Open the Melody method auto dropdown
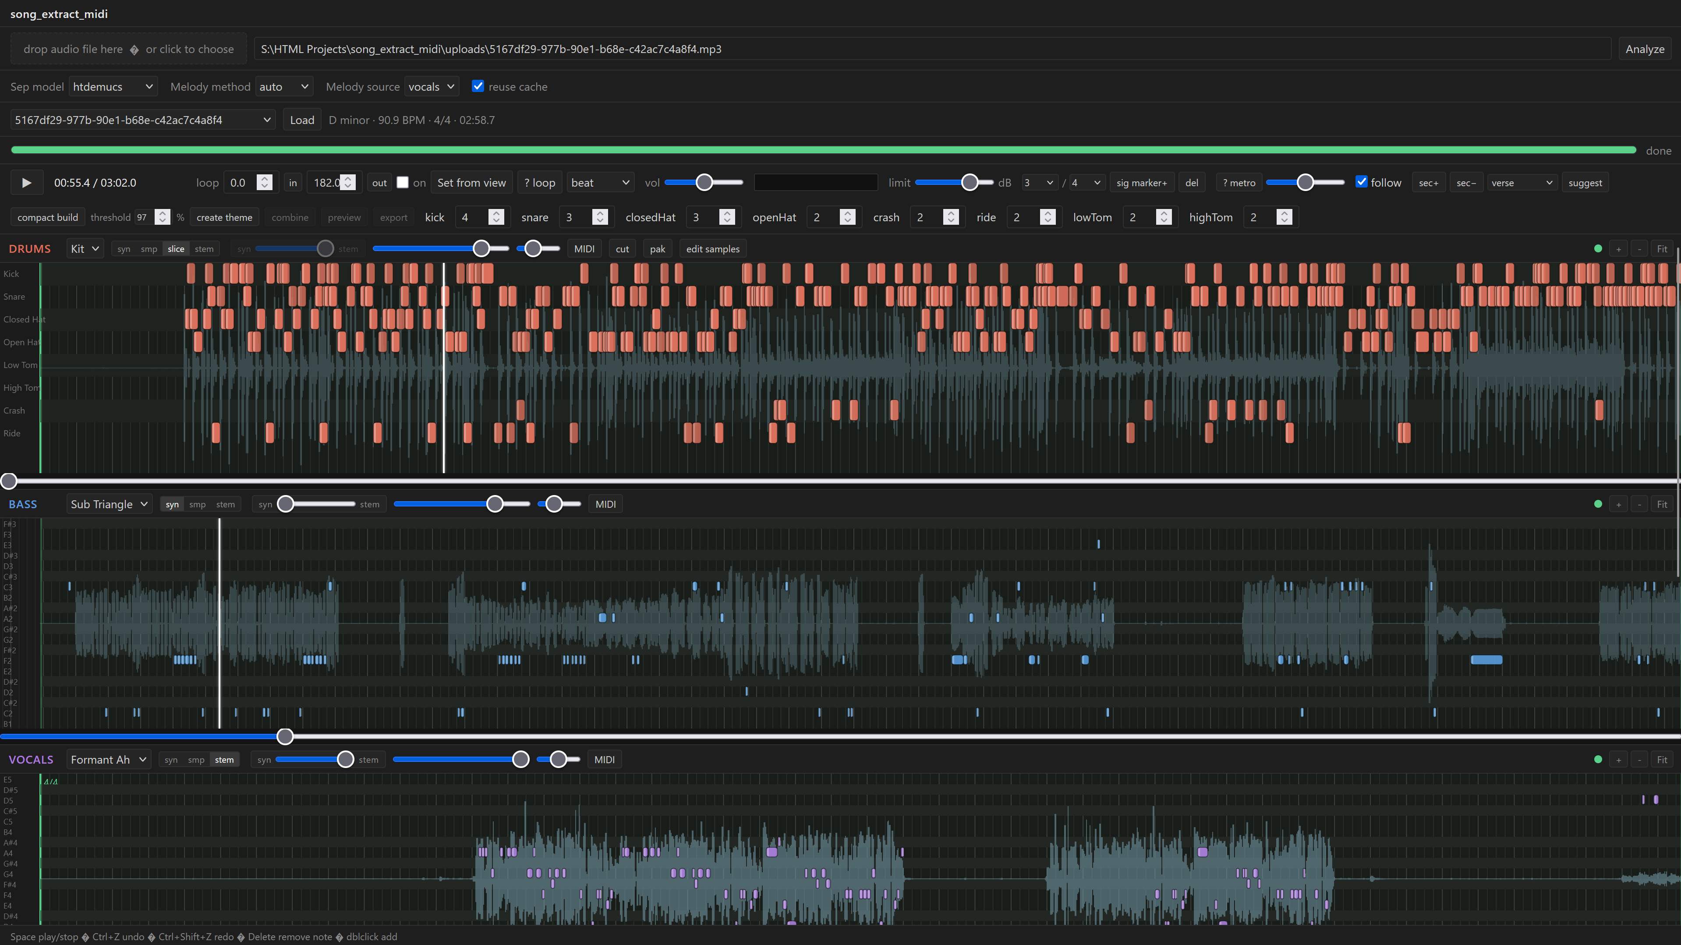This screenshot has height=945, width=1681. pyautogui.click(x=284, y=87)
